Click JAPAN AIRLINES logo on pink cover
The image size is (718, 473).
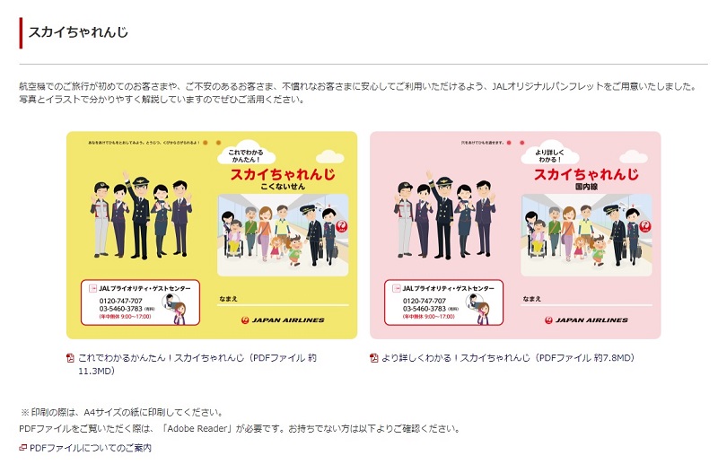coord(586,320)
